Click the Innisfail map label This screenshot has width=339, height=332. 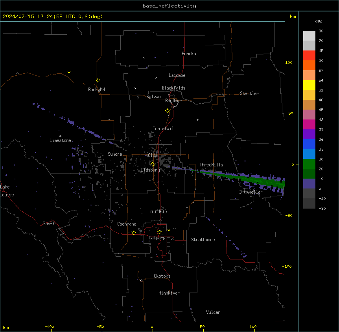(x=163, y=129)
